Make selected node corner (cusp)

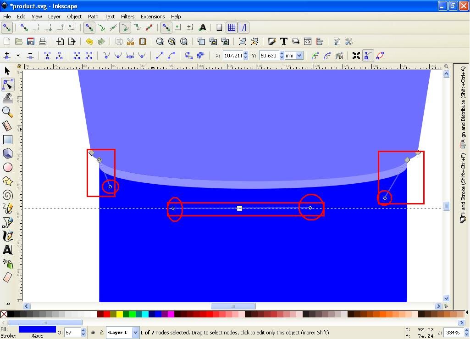(x=106, y=56)
